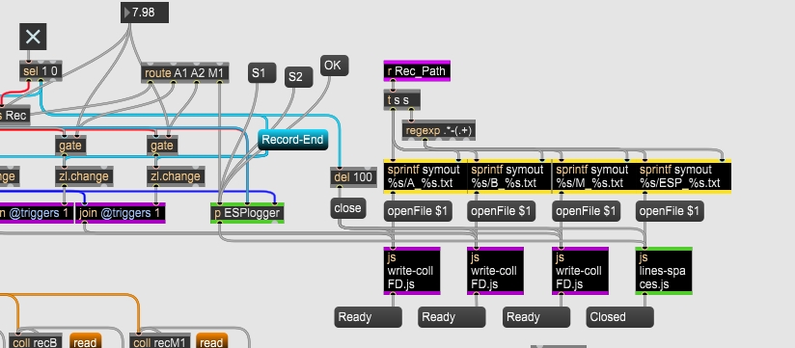
Task: Click the Closed message box
Action: coord(620,317)
